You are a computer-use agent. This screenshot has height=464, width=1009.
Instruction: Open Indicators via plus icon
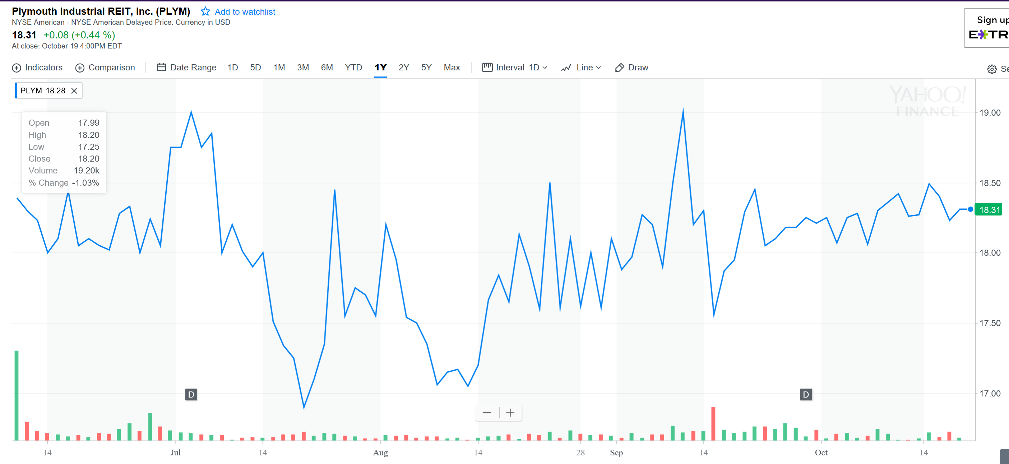click(x=17, y=68)
